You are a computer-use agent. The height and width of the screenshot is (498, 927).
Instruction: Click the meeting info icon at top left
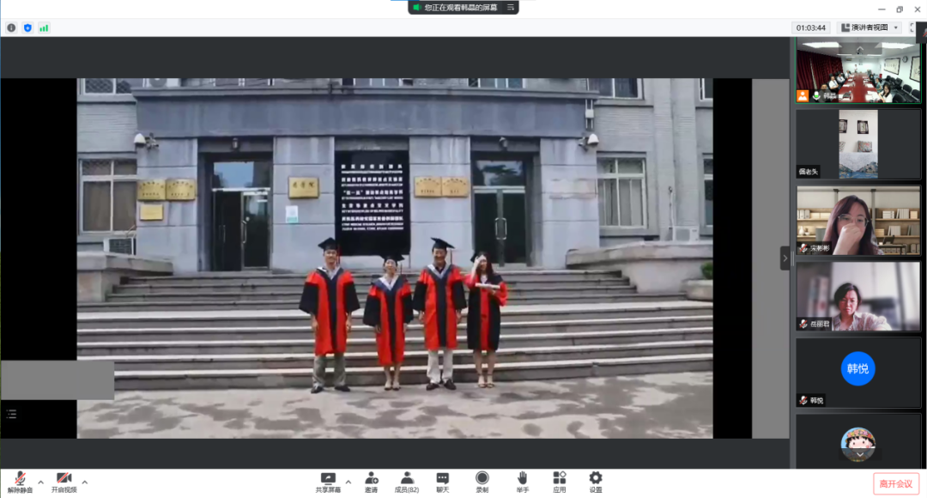pyautogui.click(x=11, y=27)
